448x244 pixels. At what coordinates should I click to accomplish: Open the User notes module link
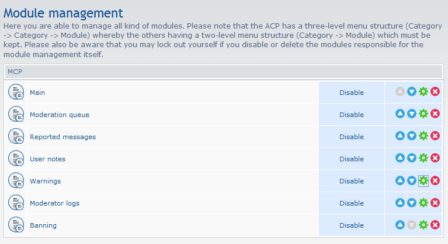click(47, 159)
